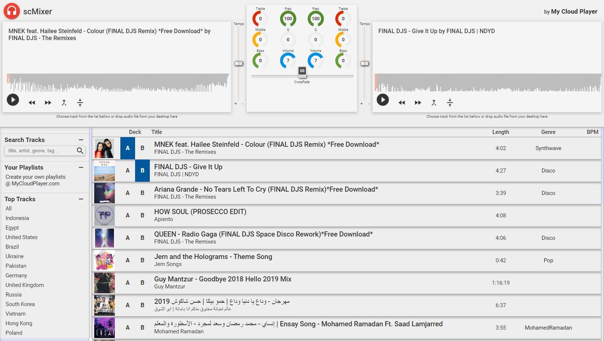
Task: Click the search magnifier icon
Action: click(x=80, y=150)
